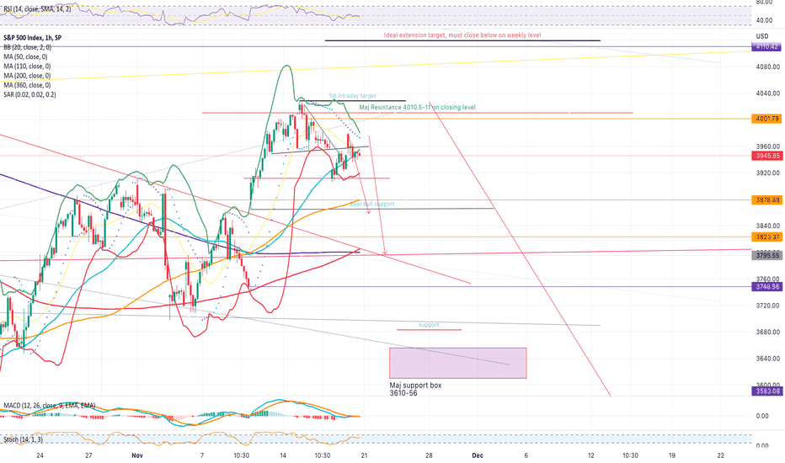Viewport: 785px width, 463px height.
Task: Select the MA (200, close, 0) legend entry
Action: click(27, 76)
